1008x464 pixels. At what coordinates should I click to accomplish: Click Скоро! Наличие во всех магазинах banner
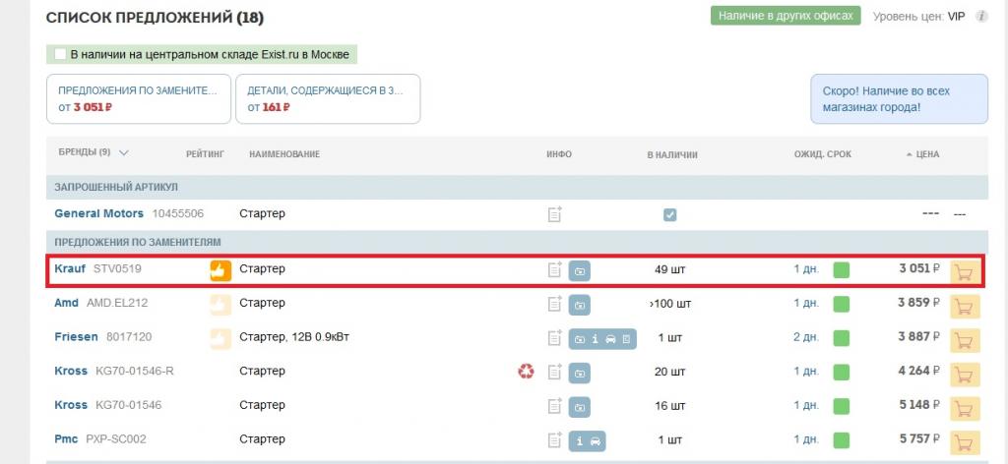(x=899, y=99)
